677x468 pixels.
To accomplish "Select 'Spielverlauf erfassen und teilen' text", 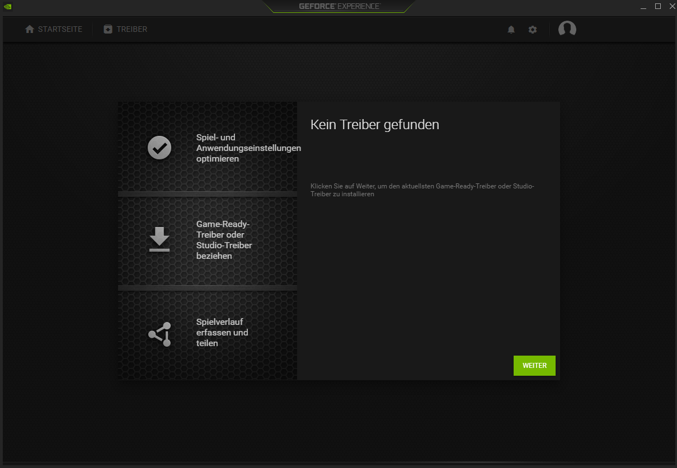I will (222, 333).
